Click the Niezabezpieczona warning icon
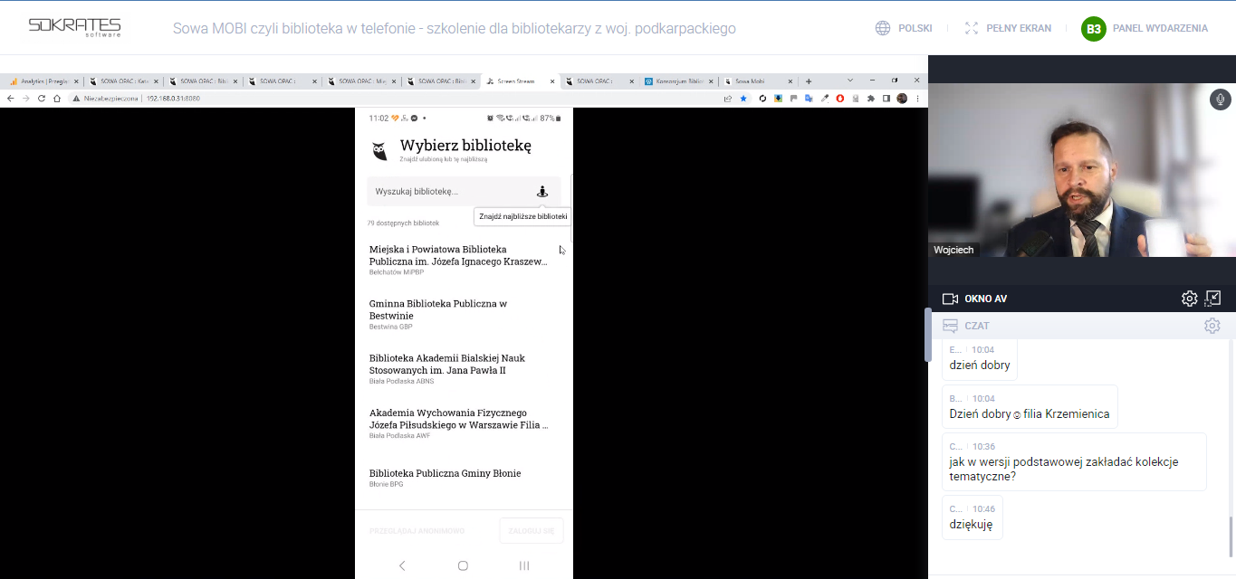 point(78,98)
